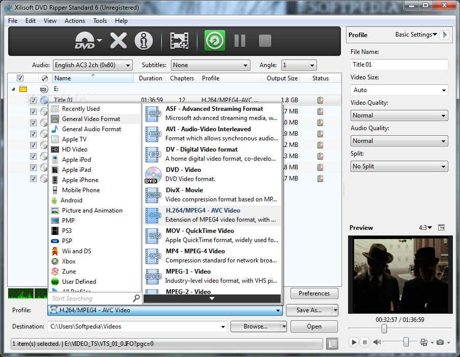Click the Save As... button
This screenshot has width=460, height=357.
click(x=309, y=310)
